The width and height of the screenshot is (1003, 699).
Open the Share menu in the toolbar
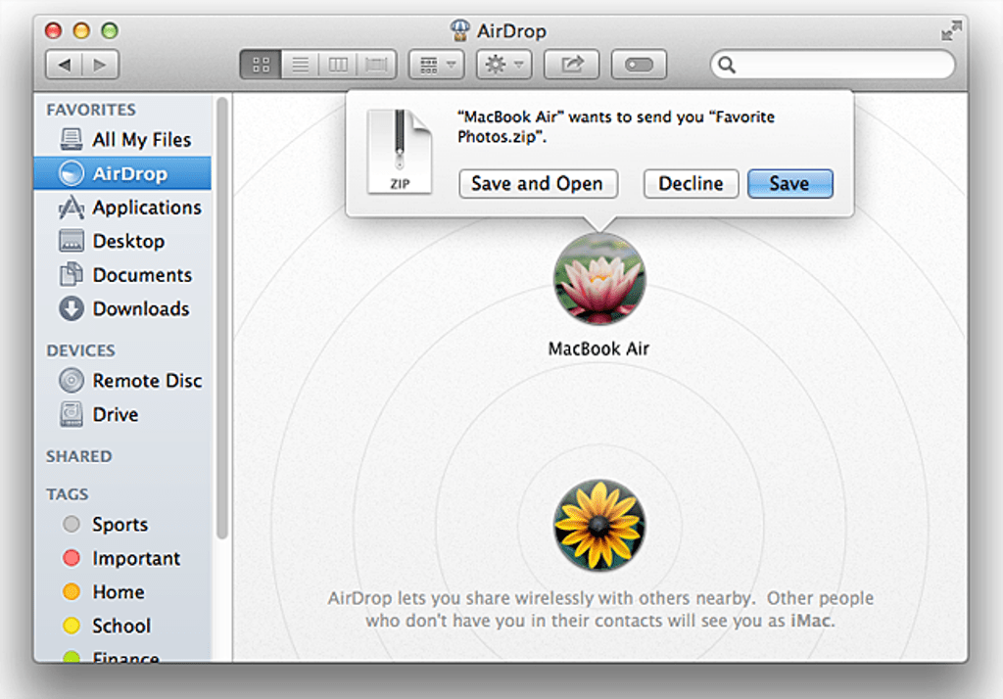click(571, 65)
